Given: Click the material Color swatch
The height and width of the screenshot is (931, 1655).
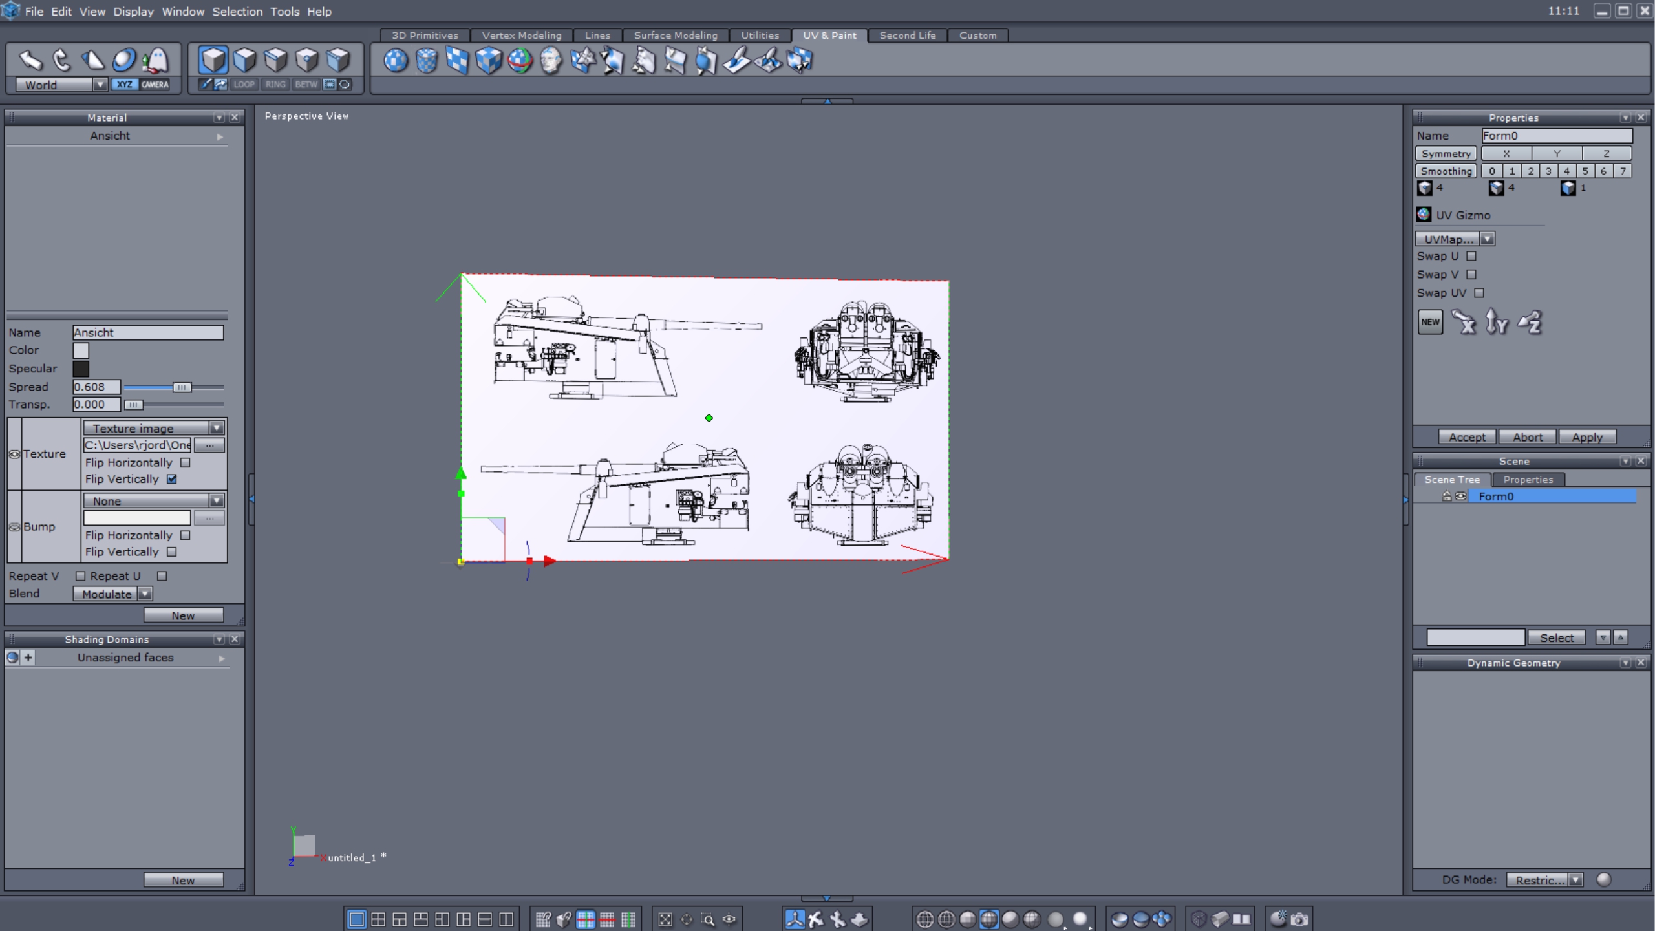Looking at the screenshot, I should tap(81, 350).
